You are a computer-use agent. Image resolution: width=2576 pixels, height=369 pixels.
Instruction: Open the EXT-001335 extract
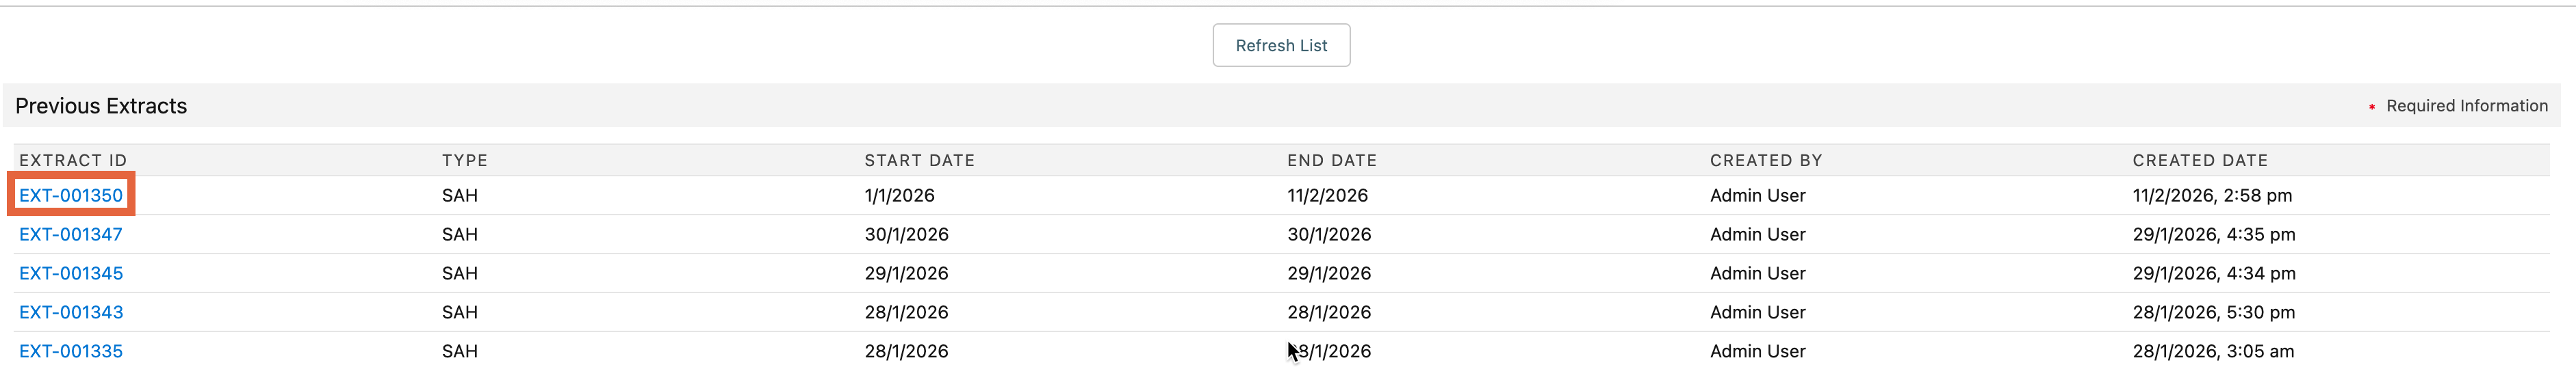[71, 351]
